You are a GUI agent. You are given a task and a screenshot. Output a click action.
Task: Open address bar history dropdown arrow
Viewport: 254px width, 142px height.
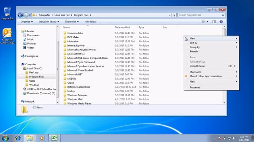pos(169,15)
